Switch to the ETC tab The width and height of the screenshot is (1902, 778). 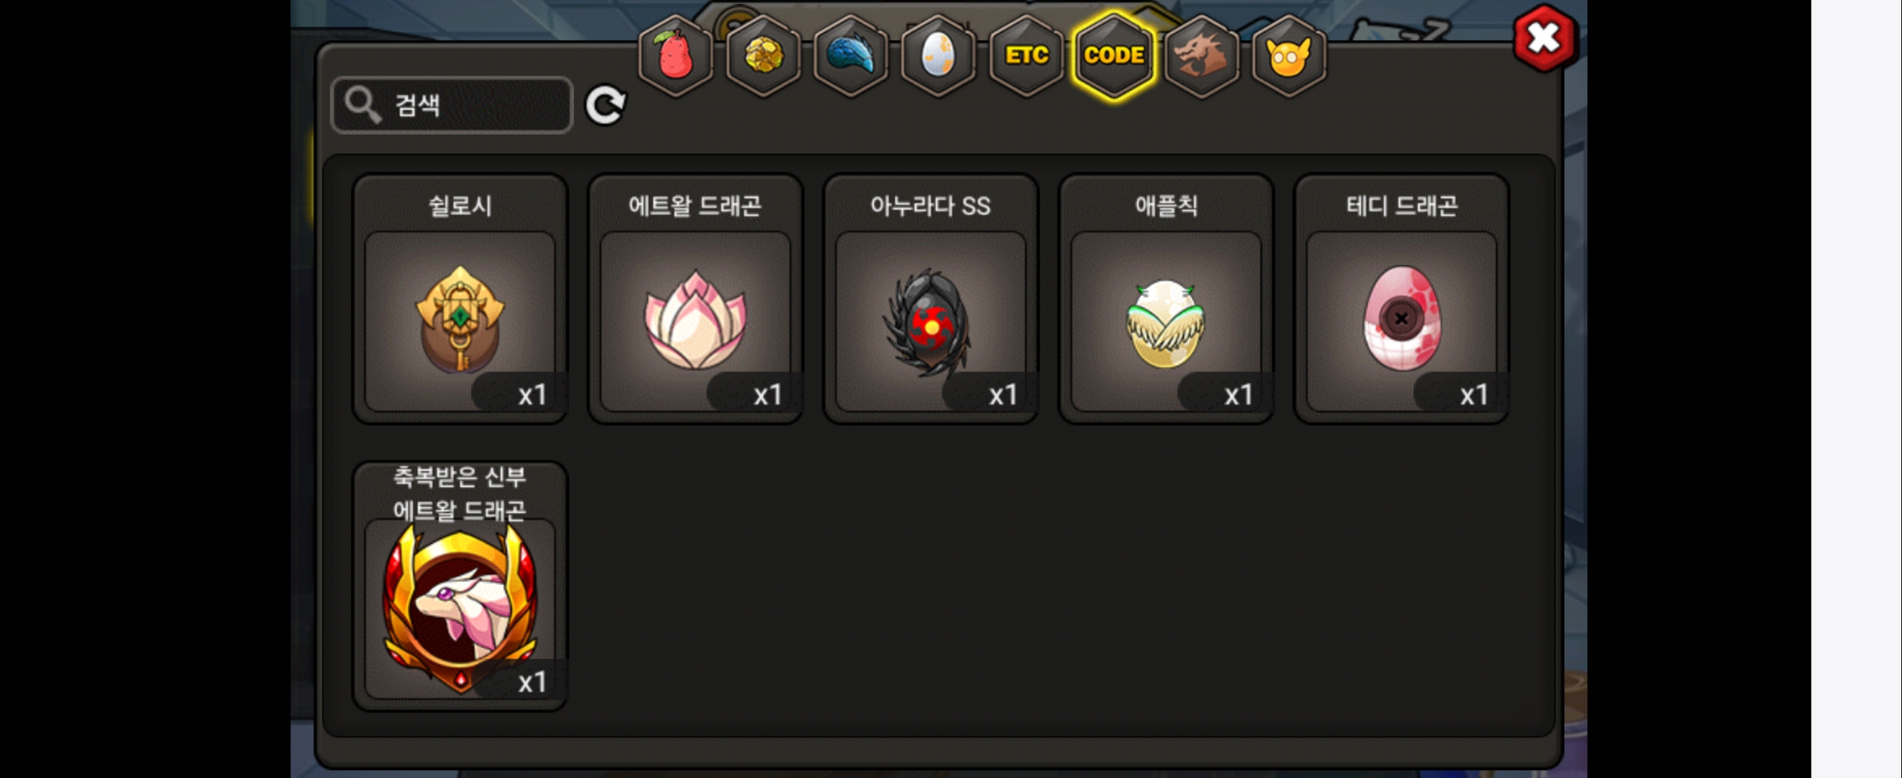[1026, 55]
